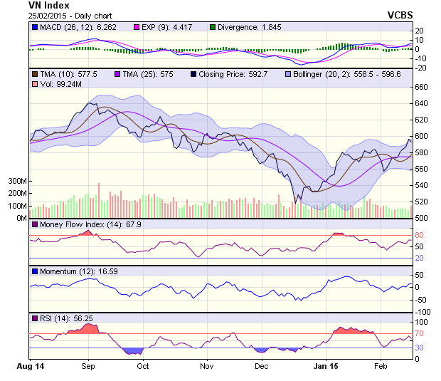Screen dimensions: 441x381
Task: Click the blue MACD legend square
Action: coord(34,27)
